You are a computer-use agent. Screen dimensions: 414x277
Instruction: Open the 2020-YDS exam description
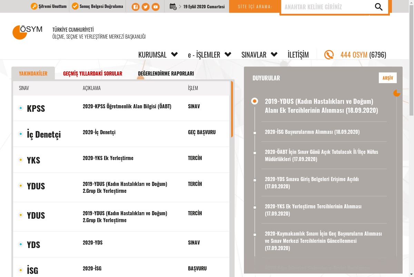pos(92,243)
